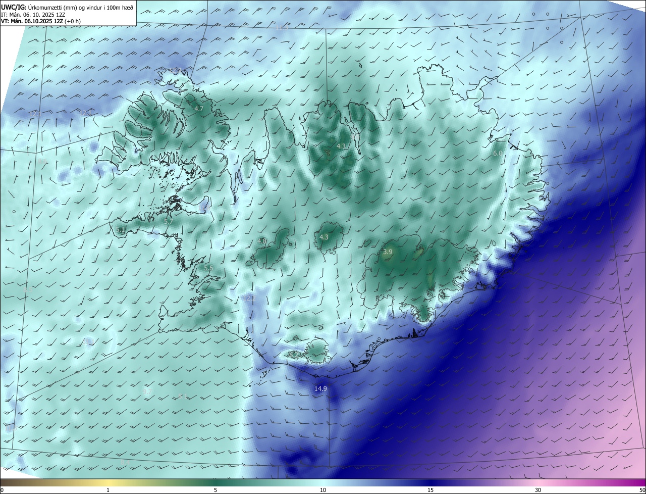Click the faint 9.7 value over the sea
The height and width of the screenshot is (494, 646).
[147, 391]
